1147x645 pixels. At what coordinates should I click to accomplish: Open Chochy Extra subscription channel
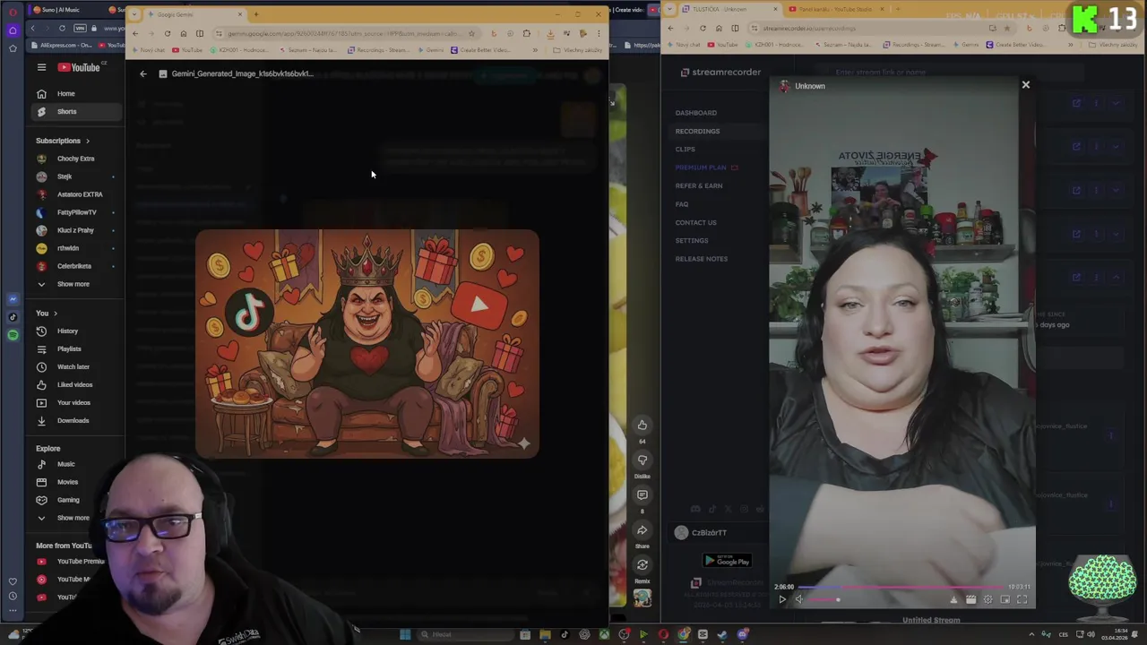(x=76, y=159)
